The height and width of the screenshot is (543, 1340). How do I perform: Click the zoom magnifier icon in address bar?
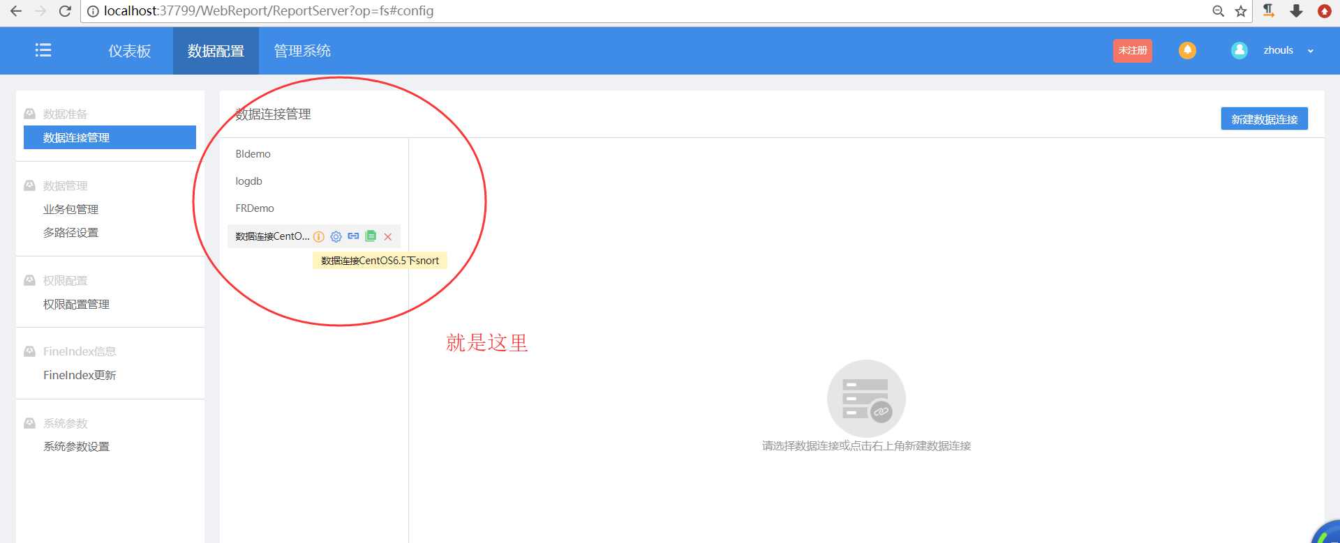[x=1219, y=11]
